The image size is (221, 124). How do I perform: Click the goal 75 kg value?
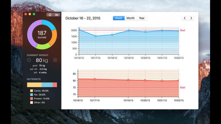(42, 66)
